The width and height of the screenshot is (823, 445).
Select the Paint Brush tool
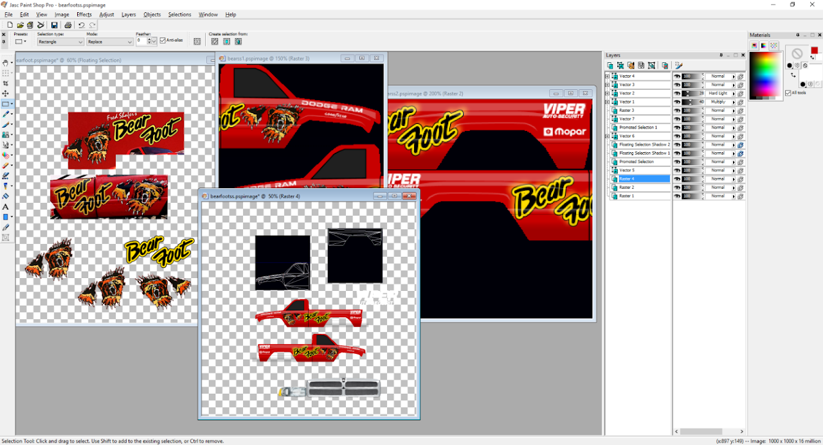coord(6,125)
